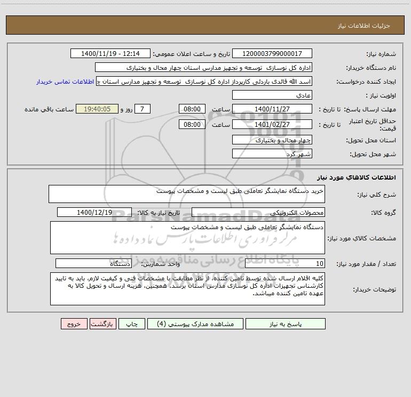Click delivery city field 'شهر کرد'
The width and height of the screenshot is (411, 397).
(x=272, y=154)
